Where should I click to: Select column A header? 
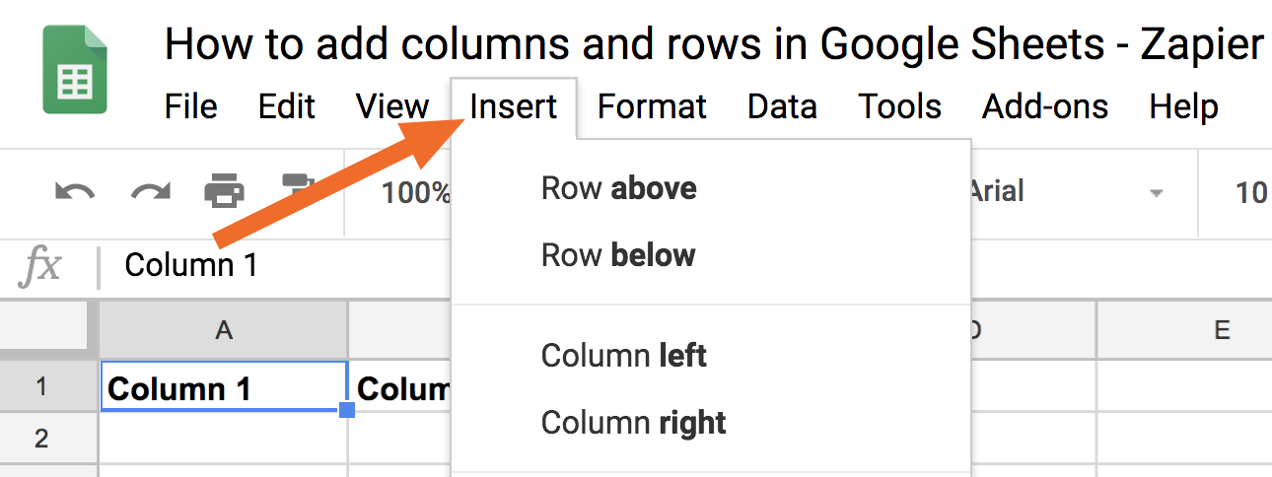click(x=224, y=330)
